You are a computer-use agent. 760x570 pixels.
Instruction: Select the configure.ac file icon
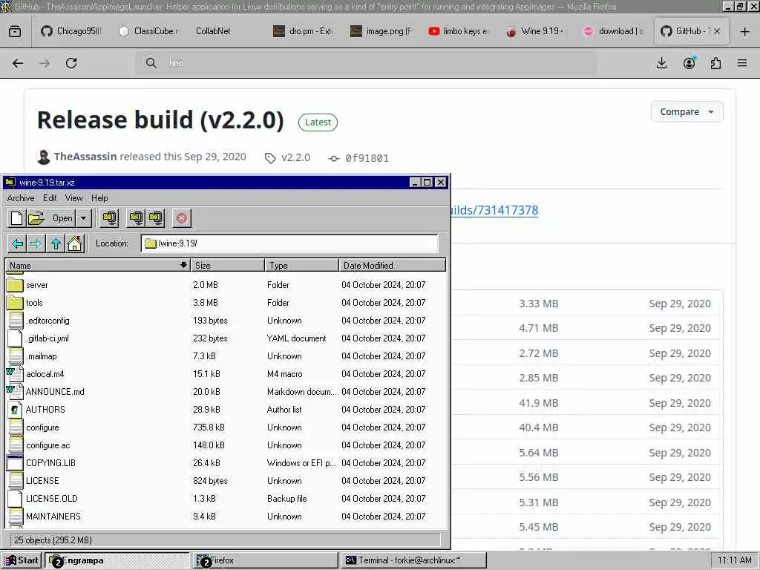16,445
